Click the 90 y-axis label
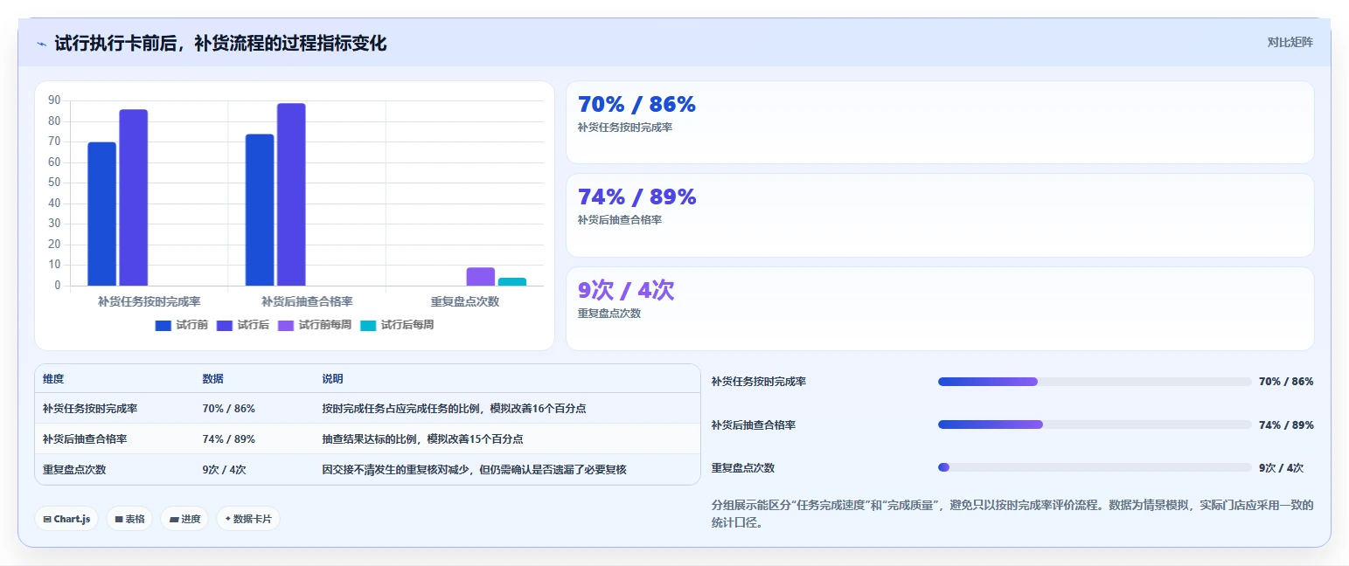1349x566 pixels. tap(54, 100)
